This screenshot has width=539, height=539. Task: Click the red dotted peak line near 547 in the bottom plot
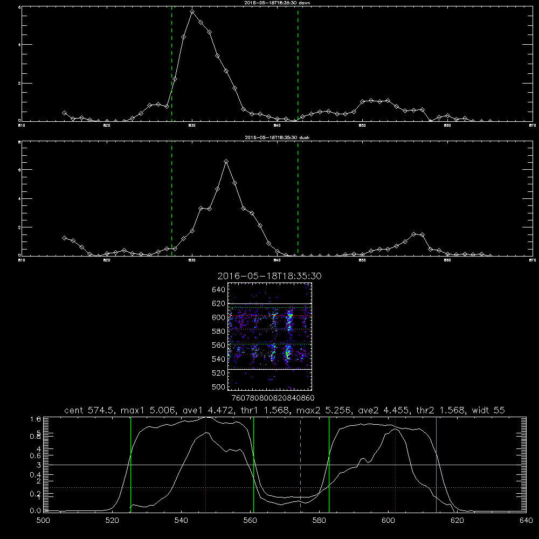[205, 465]
